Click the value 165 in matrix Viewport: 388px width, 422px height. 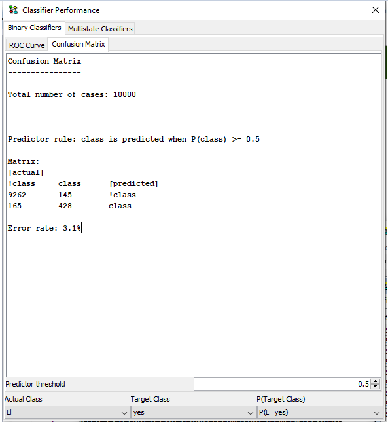click(14, 206)
